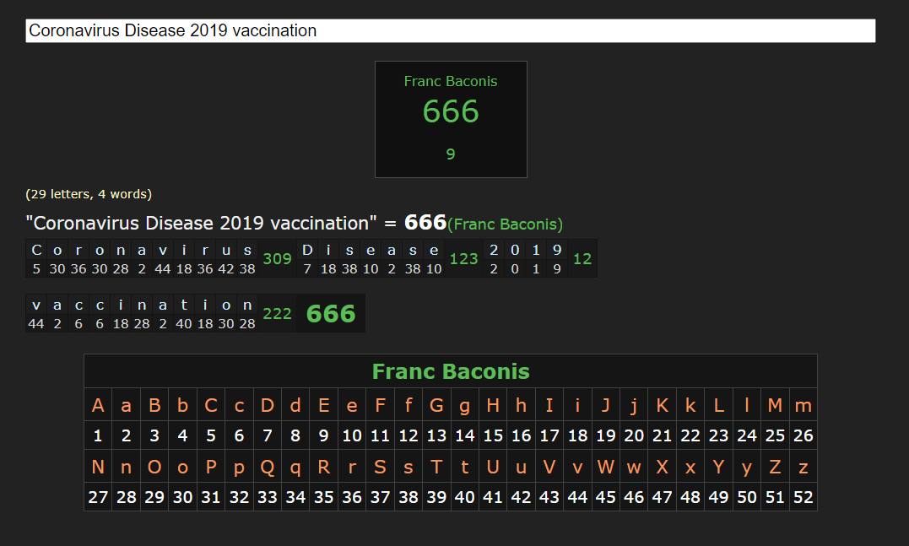Image resolution: width=909 pixels, height=546 pixels.
Task: Select number 52 in the cipher chart
Action: click(x=803, y=497)
